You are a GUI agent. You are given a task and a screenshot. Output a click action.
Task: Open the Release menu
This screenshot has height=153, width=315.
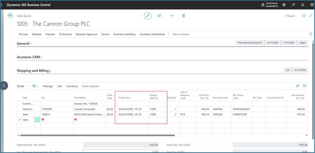point(37,34)
